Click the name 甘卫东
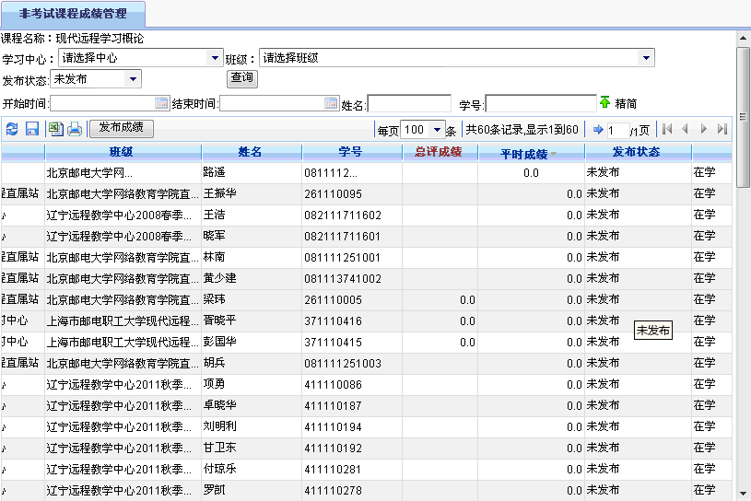This screenshot has height=501, width=751. (220, 448)
